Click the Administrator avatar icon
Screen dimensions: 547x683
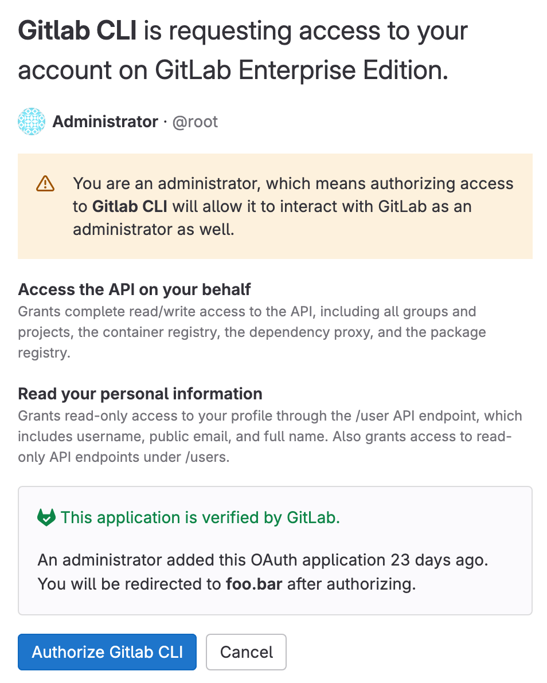(x=32, y=121)
